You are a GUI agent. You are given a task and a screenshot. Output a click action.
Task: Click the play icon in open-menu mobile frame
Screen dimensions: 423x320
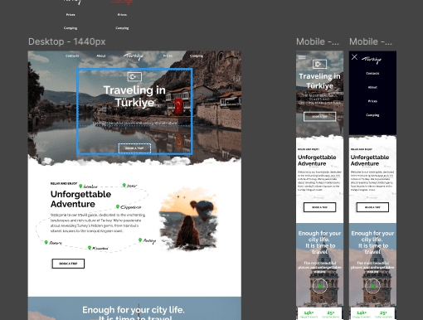372,286
